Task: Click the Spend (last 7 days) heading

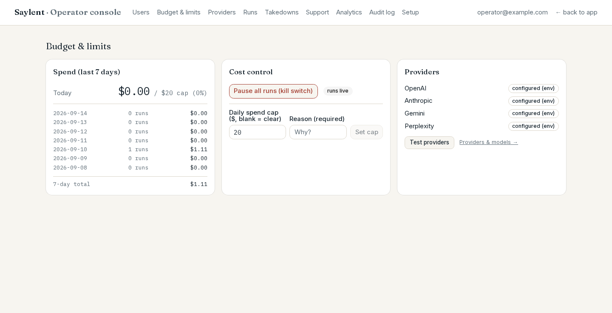Action: [87, 72]
